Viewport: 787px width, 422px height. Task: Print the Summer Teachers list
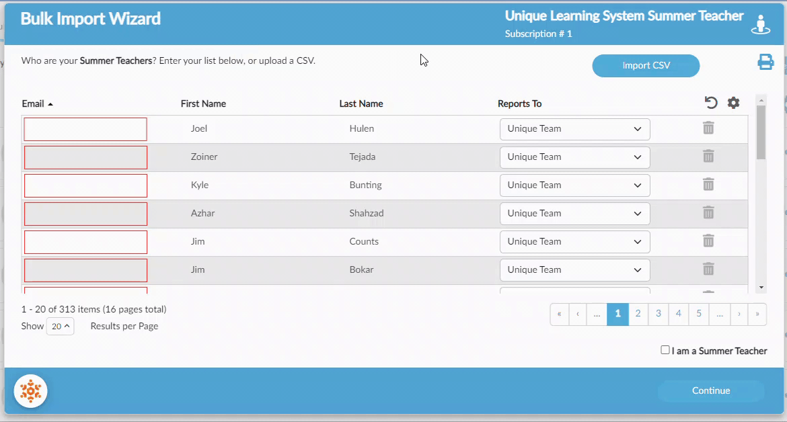click(x=765, y=62)
